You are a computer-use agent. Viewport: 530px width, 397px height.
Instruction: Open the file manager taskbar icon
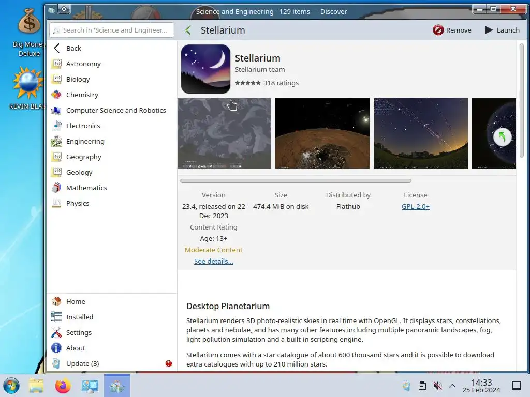(x=36, y=386)
